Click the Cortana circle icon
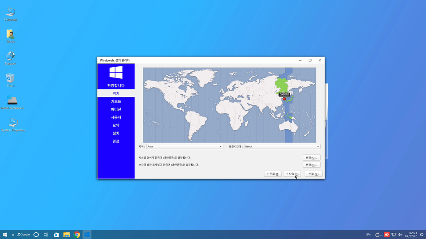 click(x=36, y=235)
